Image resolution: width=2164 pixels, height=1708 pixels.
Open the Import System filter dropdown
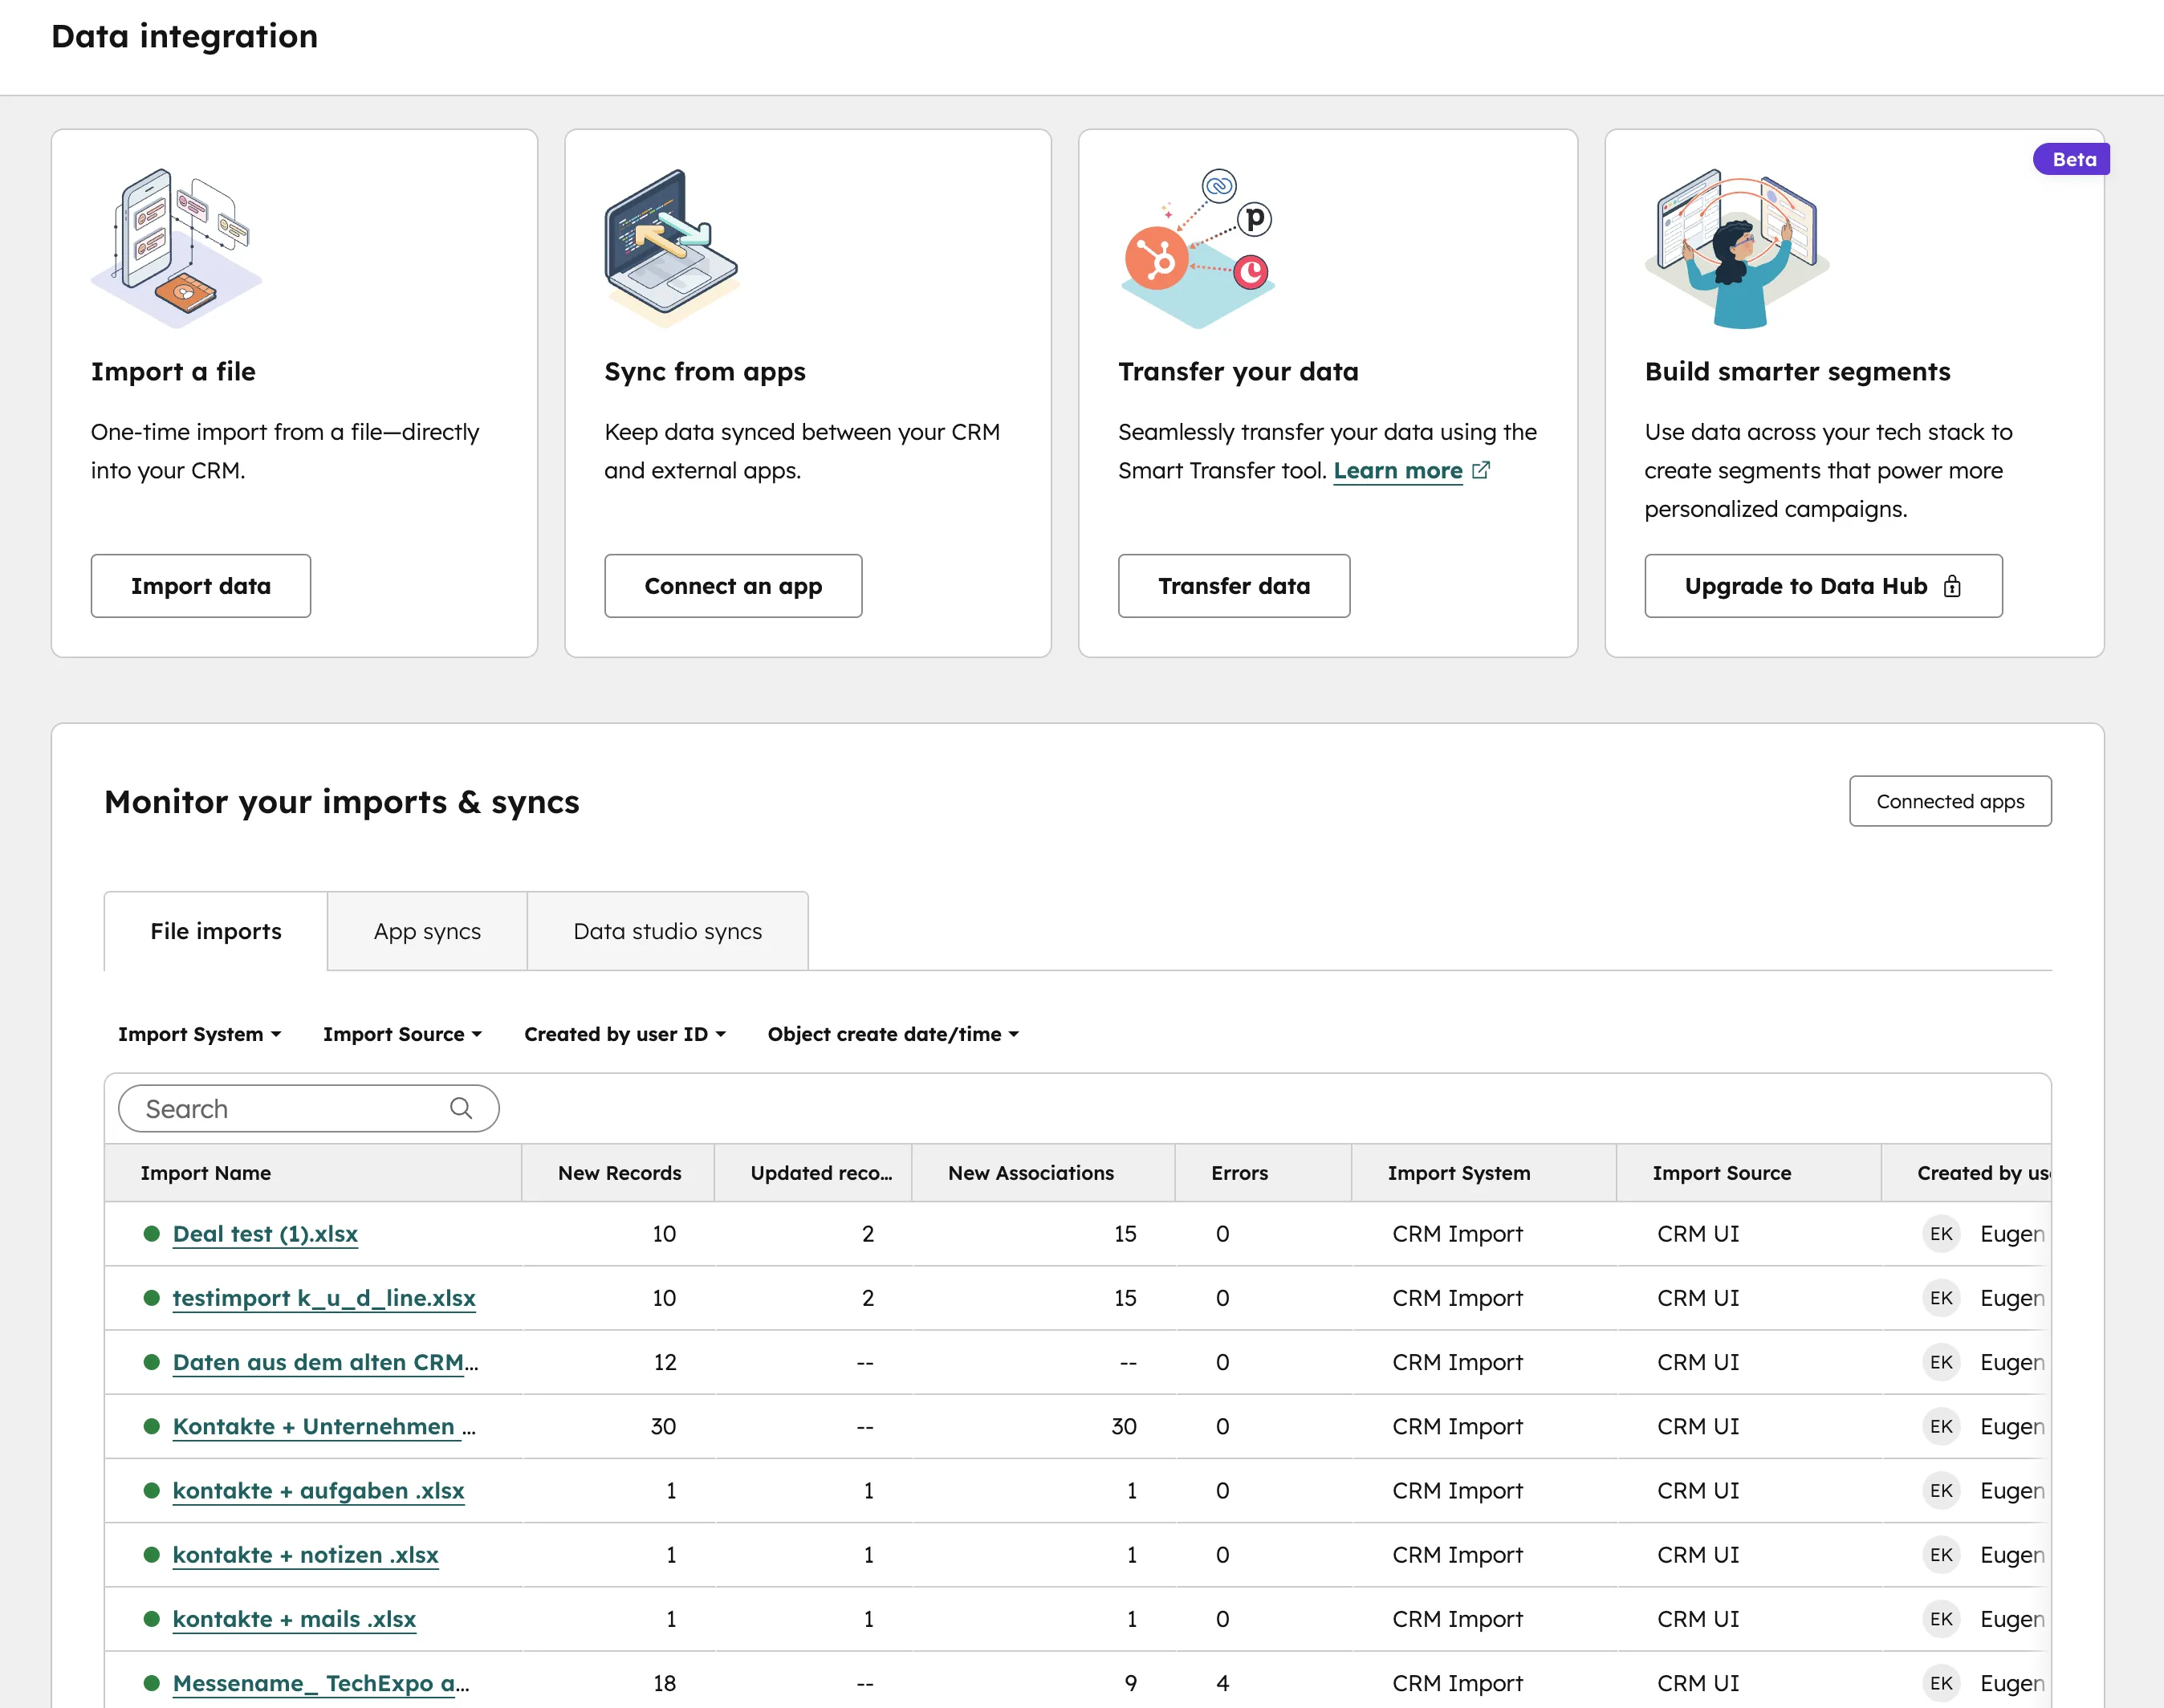pos(199,1034)
